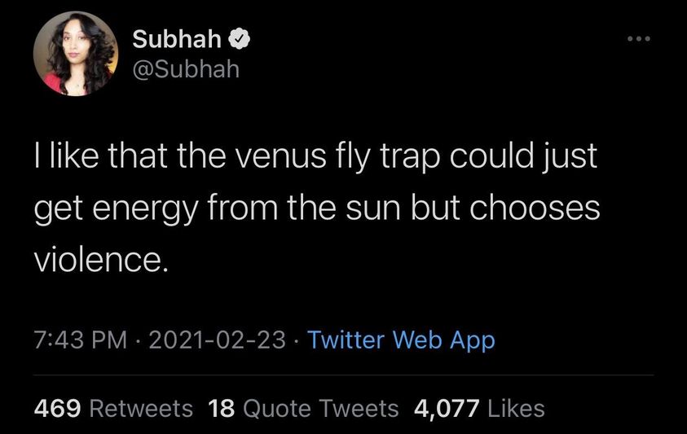Show the 4,077 Likes list
This screenshot has width=687, height=434.
pos(479,408)
